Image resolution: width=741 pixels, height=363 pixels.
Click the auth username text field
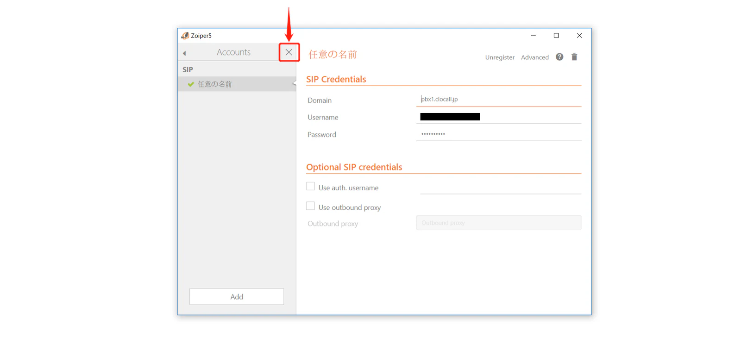501,187
